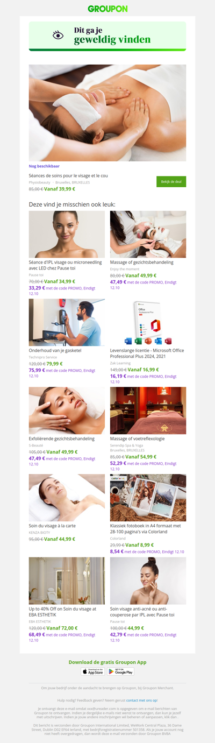Click the eye icon in the banner

tap(58, 36)
